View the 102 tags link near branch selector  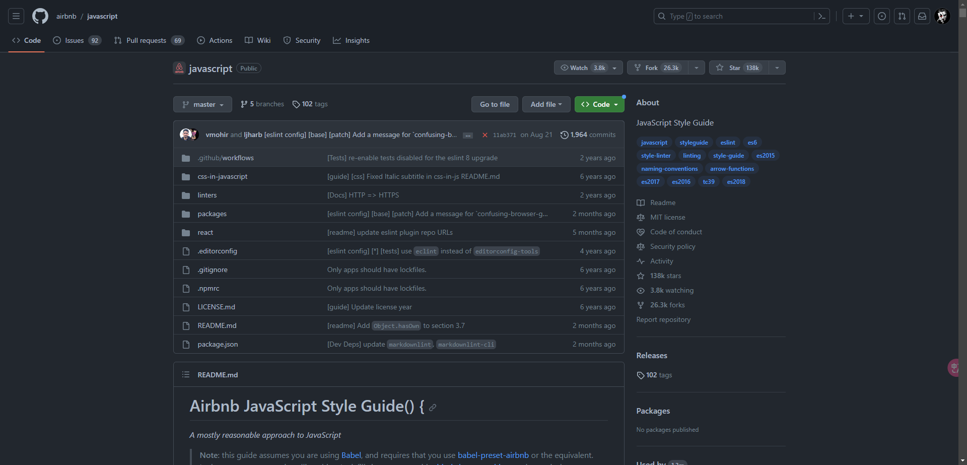pyautogui.click(x=310, y=104)
